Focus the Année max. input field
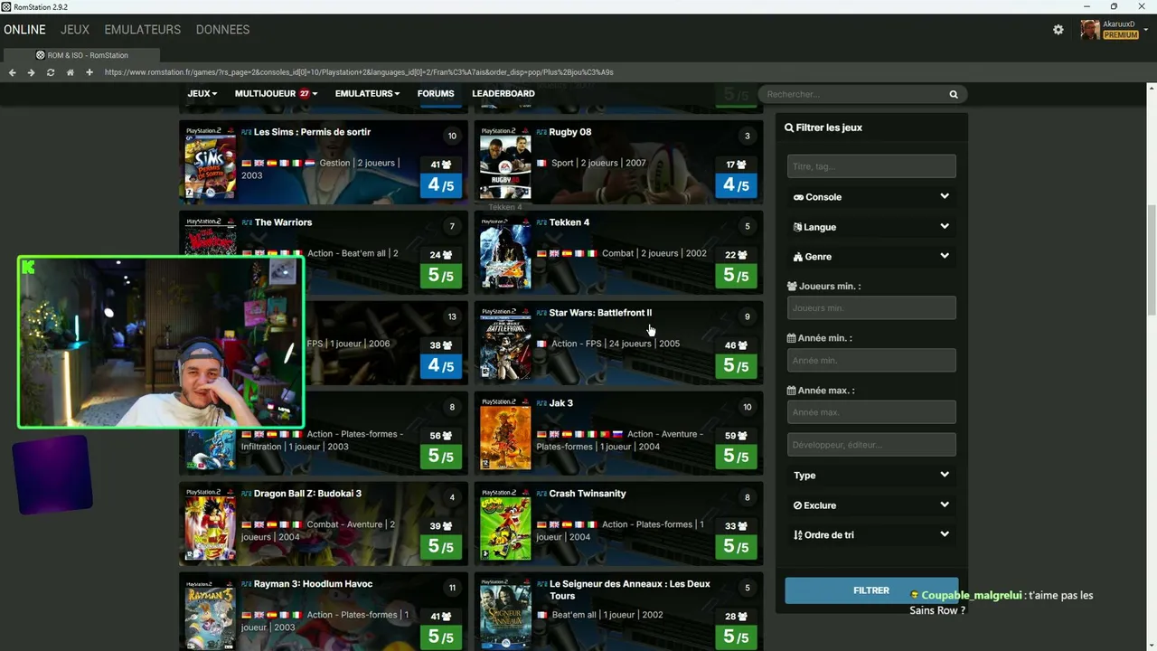 pyautogui.click(x=871, y=412)
